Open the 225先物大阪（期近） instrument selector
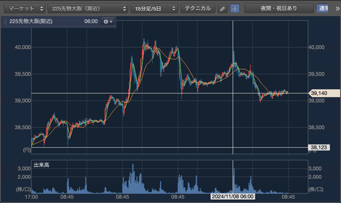 [88, 8]
